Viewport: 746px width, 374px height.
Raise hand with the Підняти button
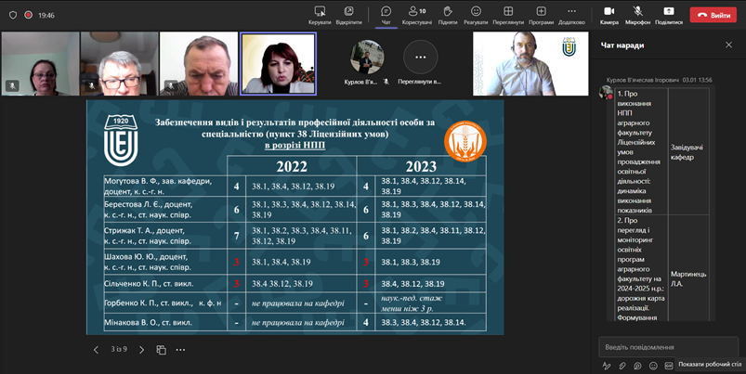(448, 14)
